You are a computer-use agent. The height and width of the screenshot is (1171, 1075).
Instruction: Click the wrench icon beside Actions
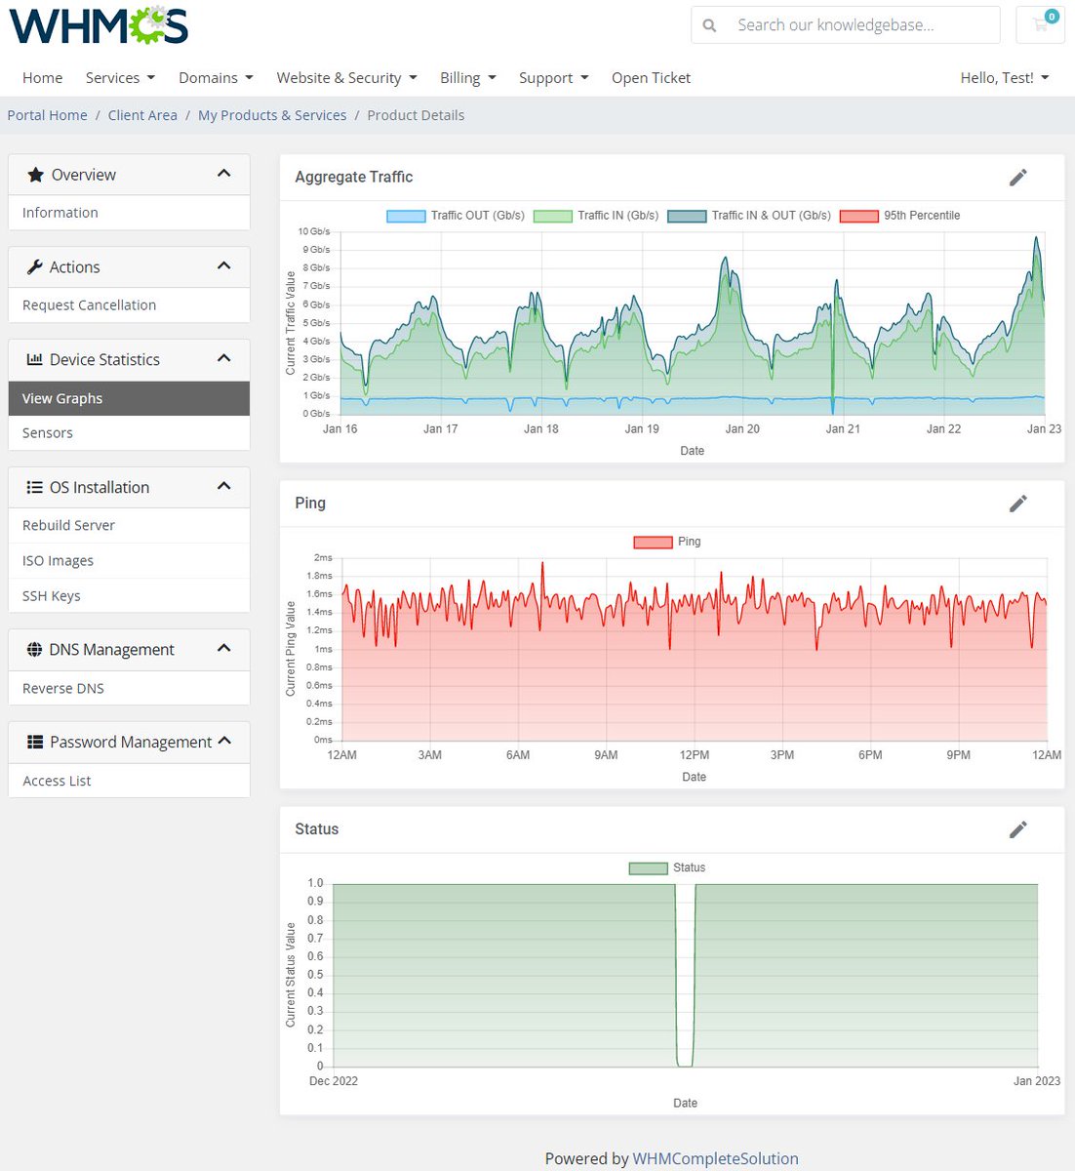coord(35,267)
